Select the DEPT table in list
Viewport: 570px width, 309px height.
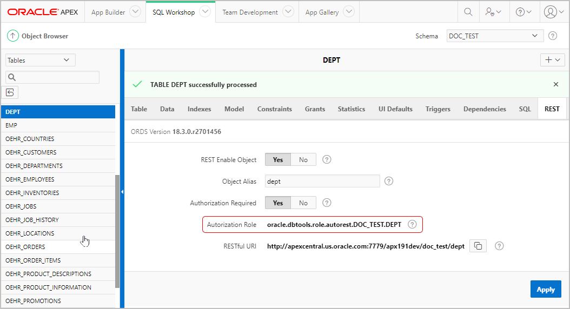point(58,112)
